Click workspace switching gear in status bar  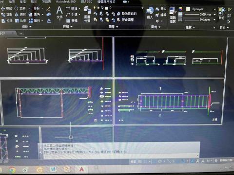point(216,161)
